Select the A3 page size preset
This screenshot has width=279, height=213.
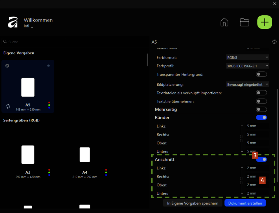28,155
